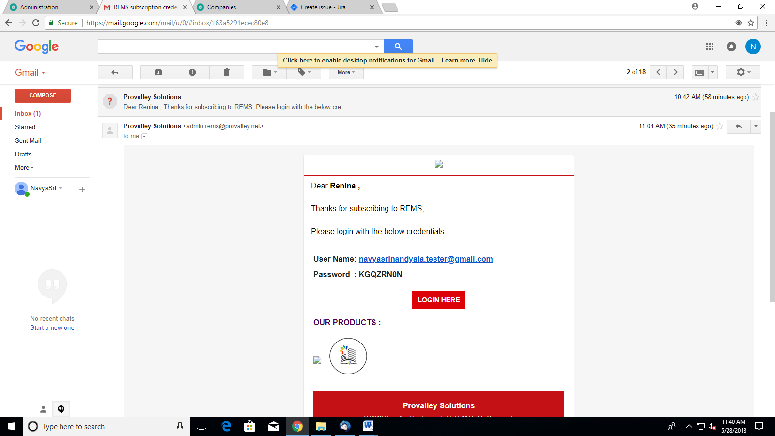
Task: Expand the Labels tag dropdown
Action: click(x=304, y=72)
